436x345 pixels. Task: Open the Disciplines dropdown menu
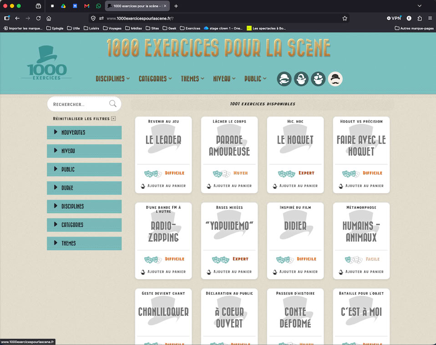pos(112,79)
